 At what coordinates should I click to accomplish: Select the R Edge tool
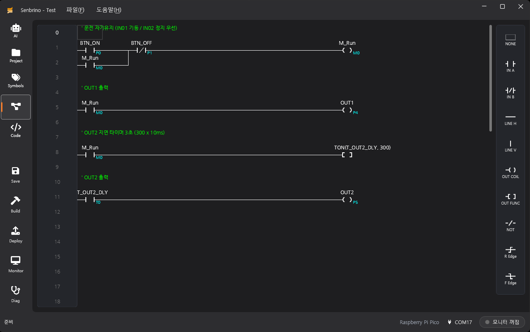coord(511,253)
